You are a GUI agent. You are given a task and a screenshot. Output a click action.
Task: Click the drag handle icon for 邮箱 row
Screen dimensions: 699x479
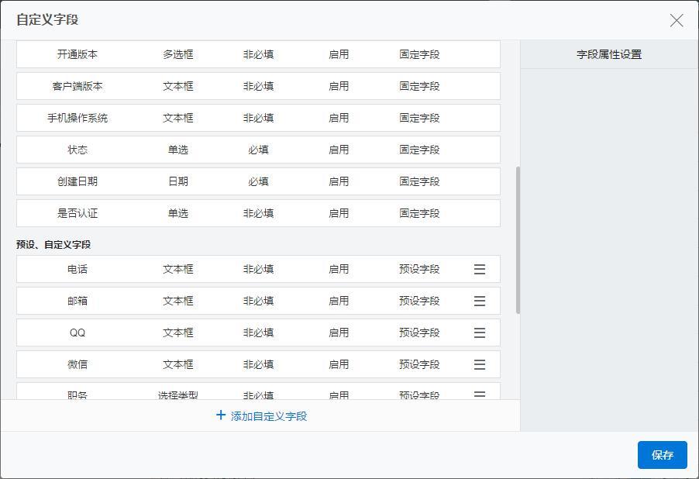pyautogui.click(x=480, y=301)
